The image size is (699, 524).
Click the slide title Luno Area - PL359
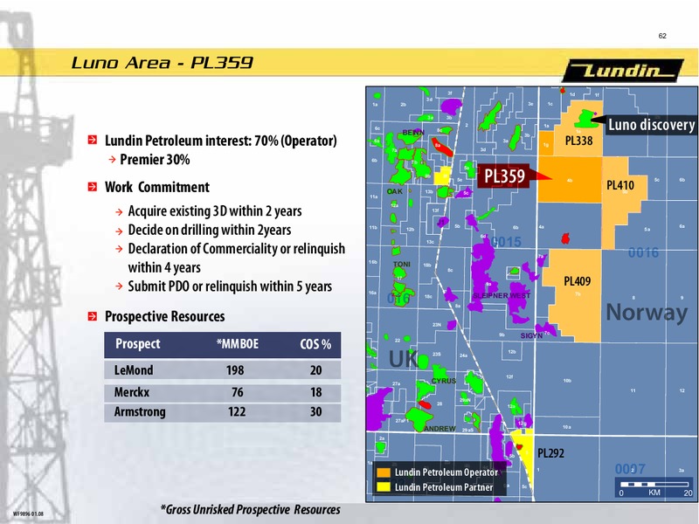click(163, 62)
